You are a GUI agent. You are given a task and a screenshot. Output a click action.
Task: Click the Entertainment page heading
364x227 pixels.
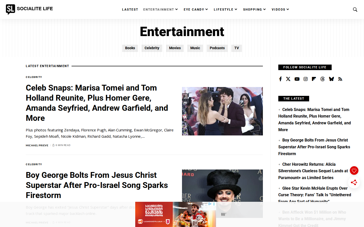pyautogui.click(x=182, y=32)
